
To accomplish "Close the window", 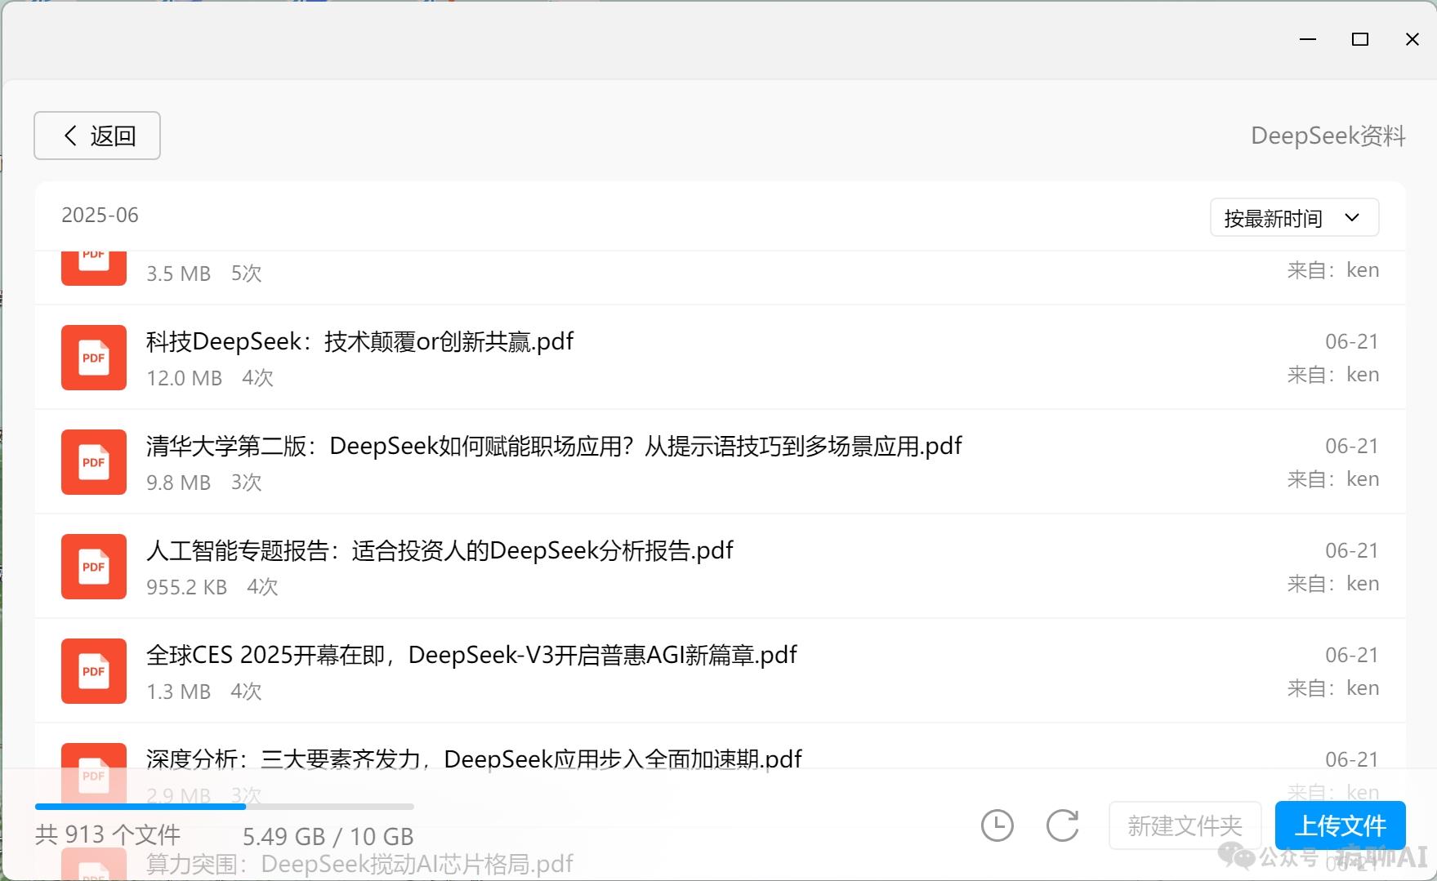I will point(1412,39).
